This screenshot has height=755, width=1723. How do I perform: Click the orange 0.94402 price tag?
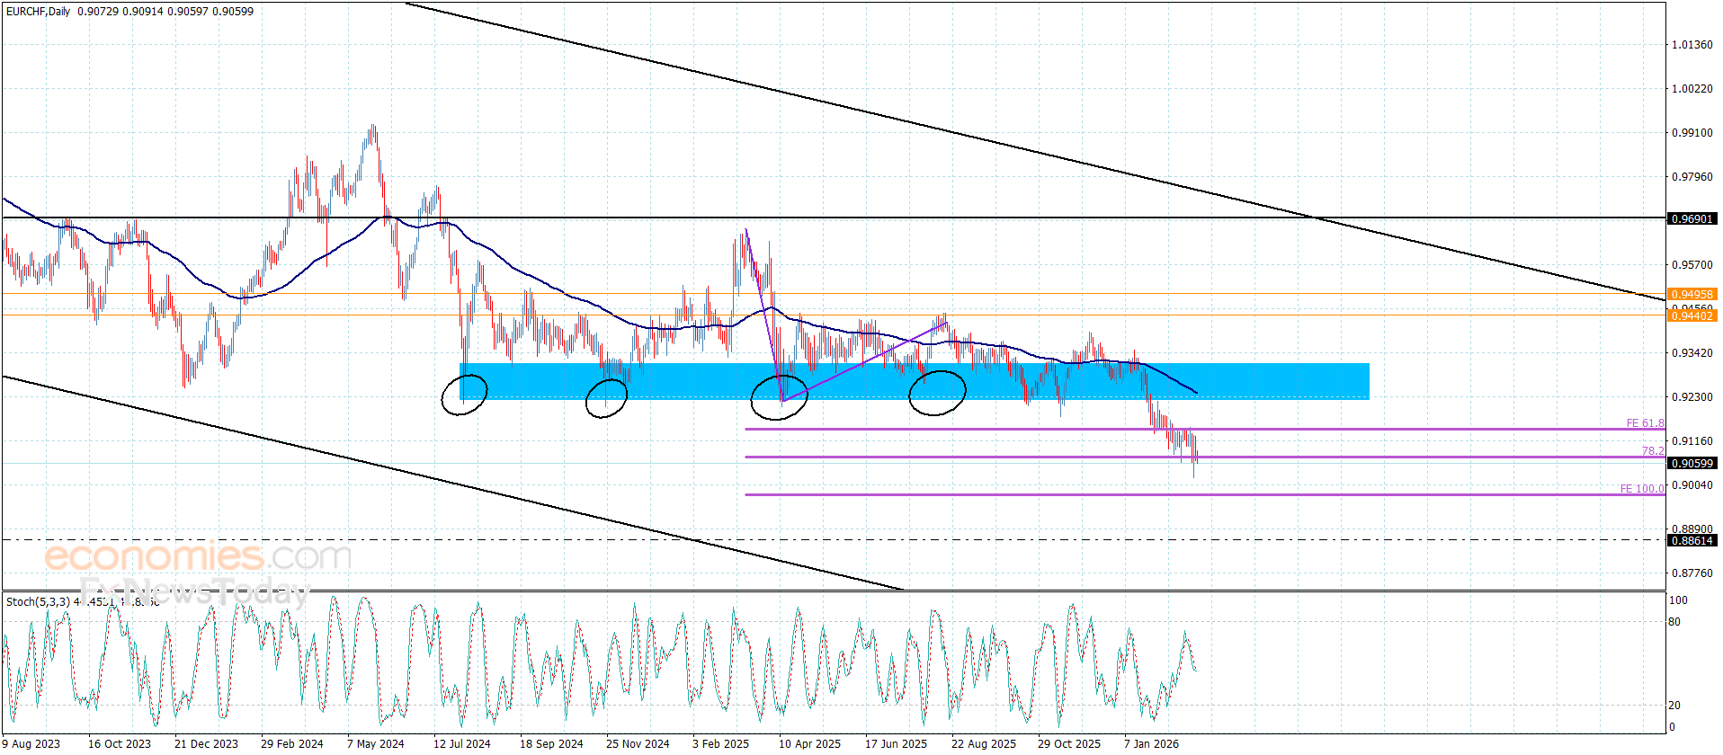(x=1692, y=315)
